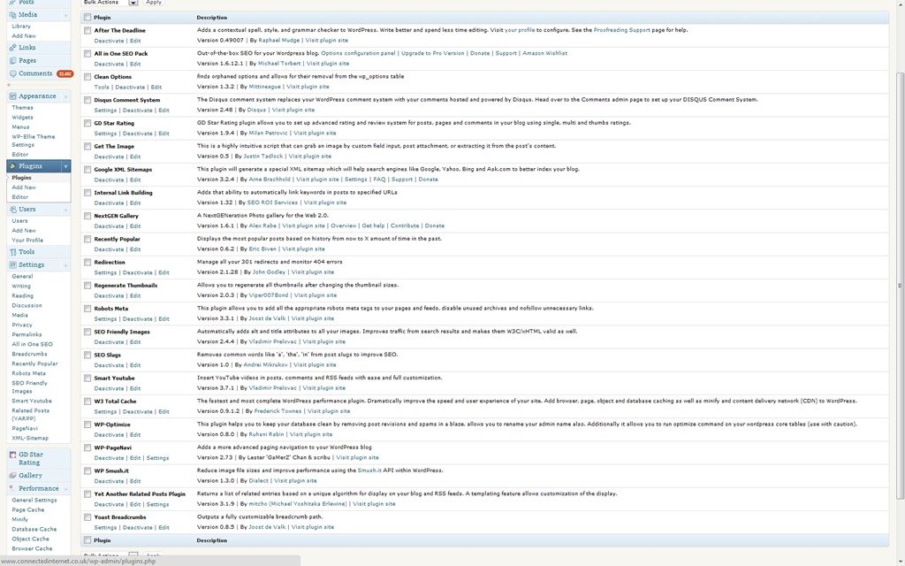
Task: Click the Smush.it link in WP Smush.it description
Action: [x=369, y=470]
